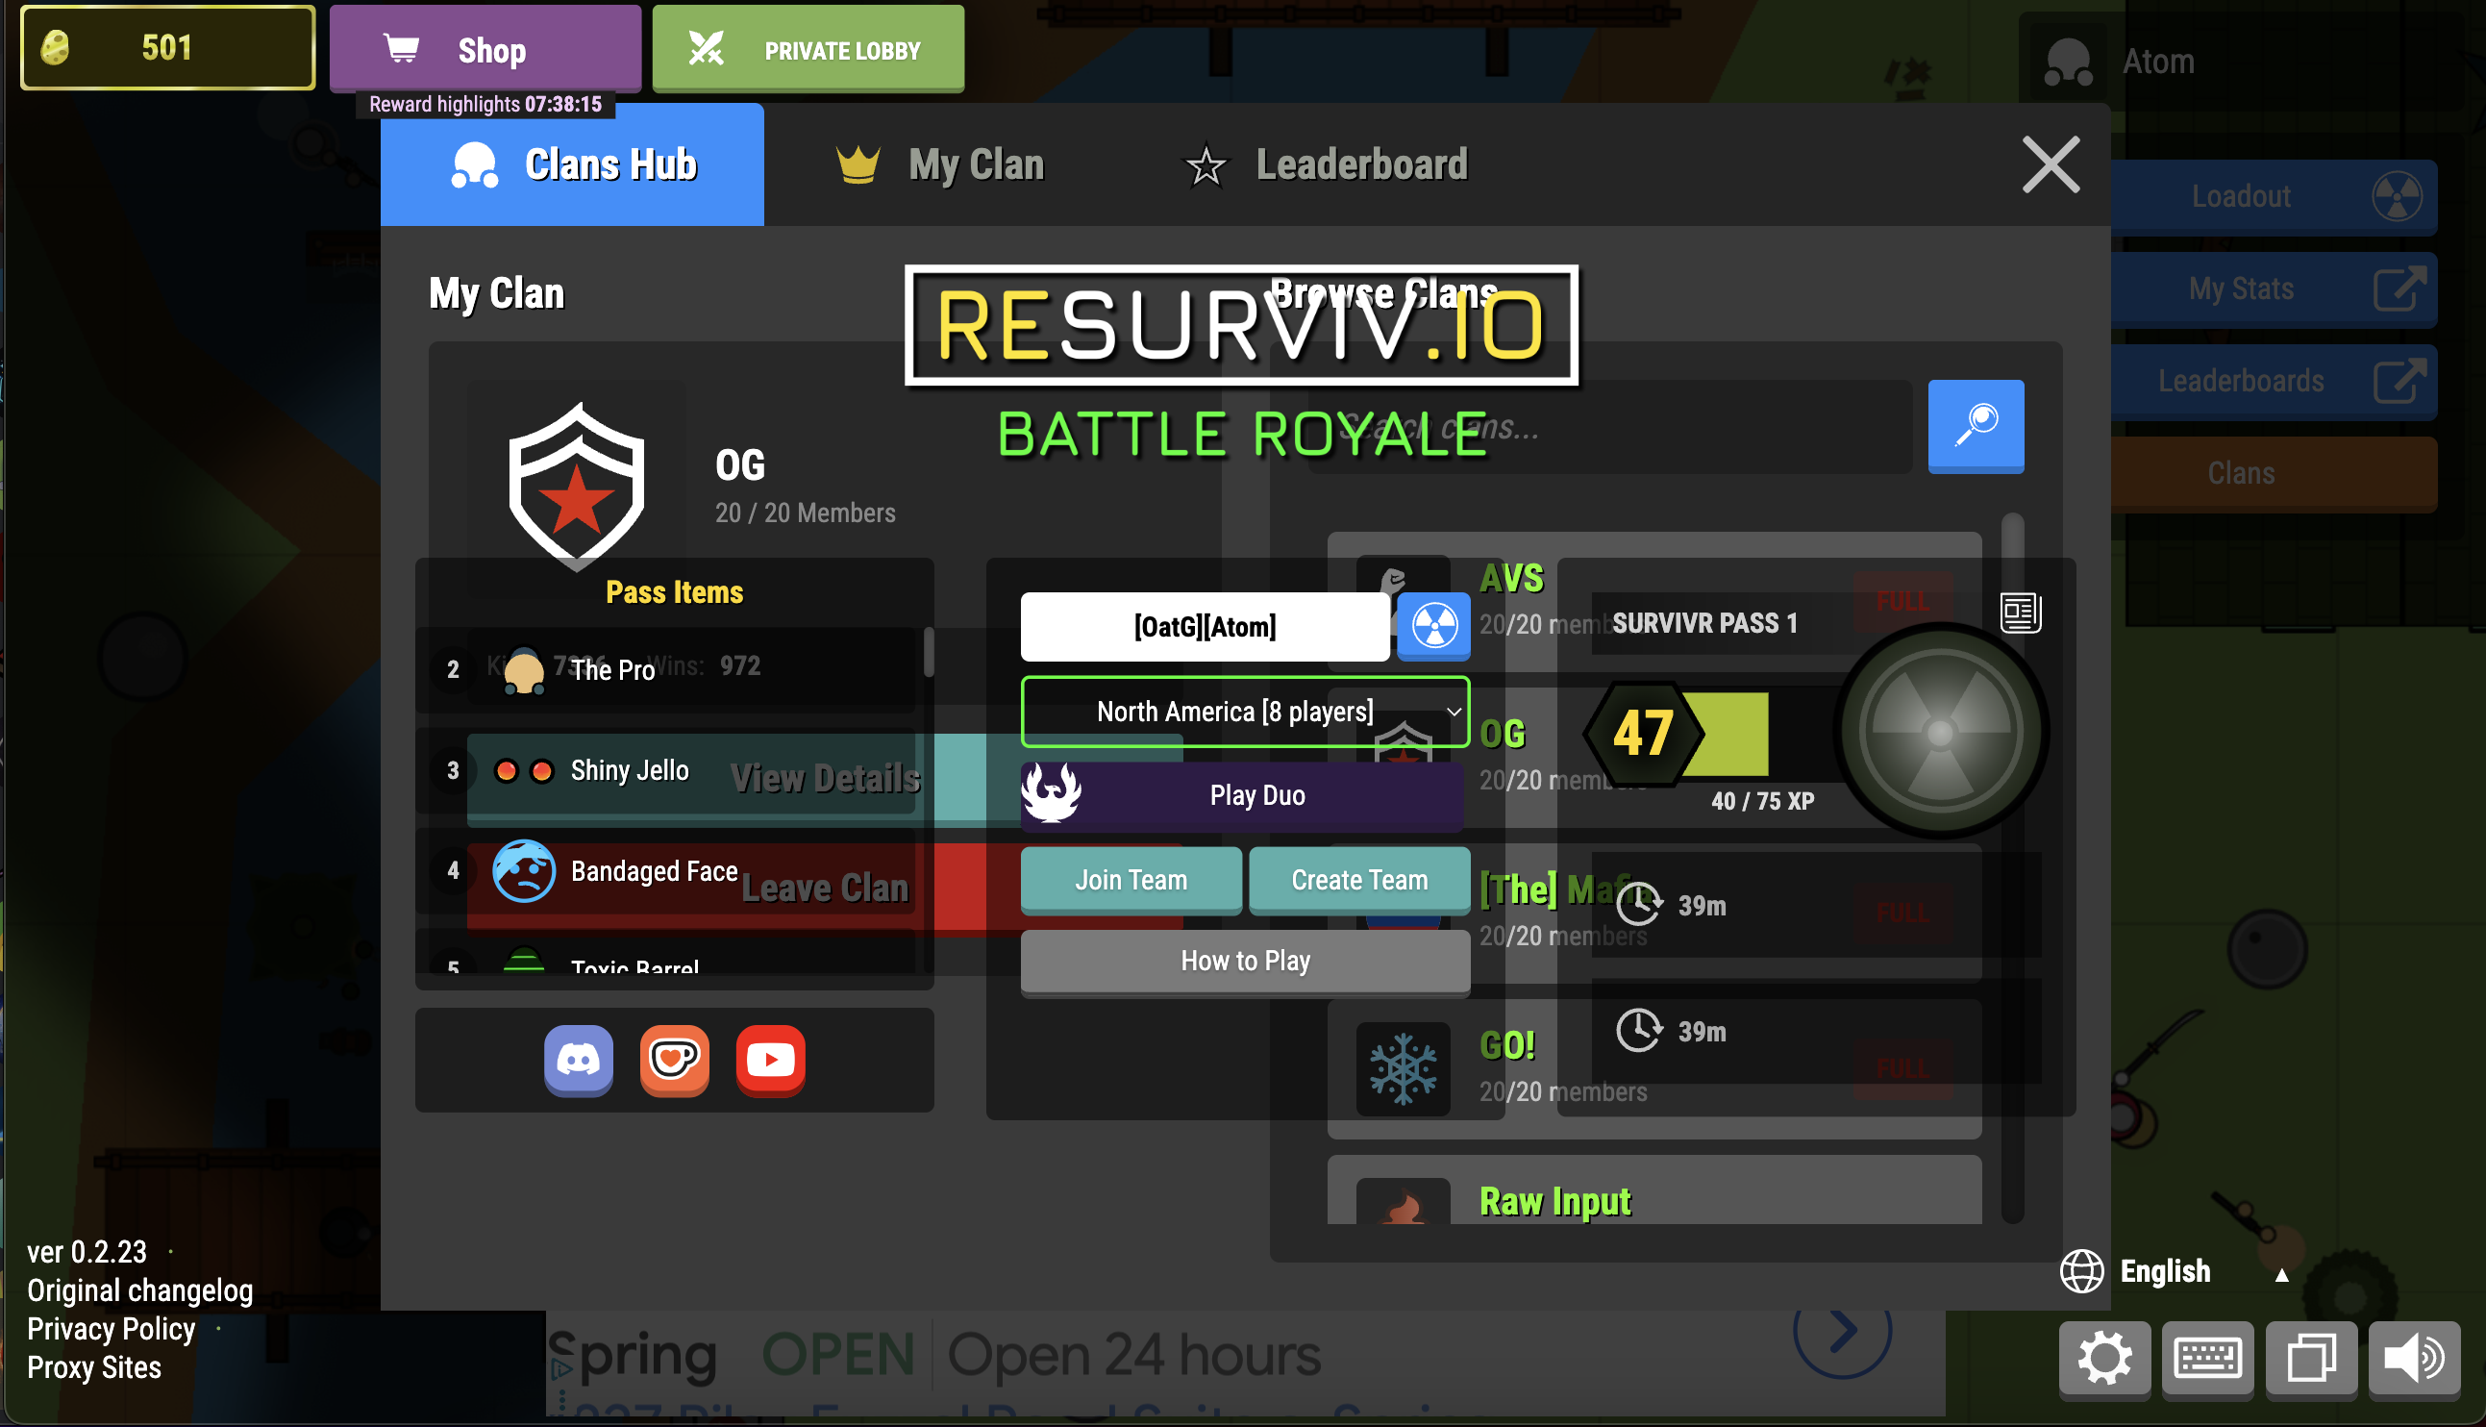Click the Create Team button
This screenshot has height=1427, width=2486.
point(1358,880)
